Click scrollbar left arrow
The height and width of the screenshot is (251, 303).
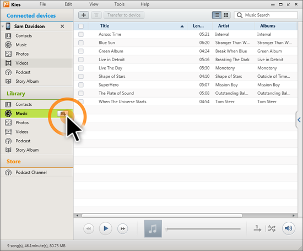[77, 215]
